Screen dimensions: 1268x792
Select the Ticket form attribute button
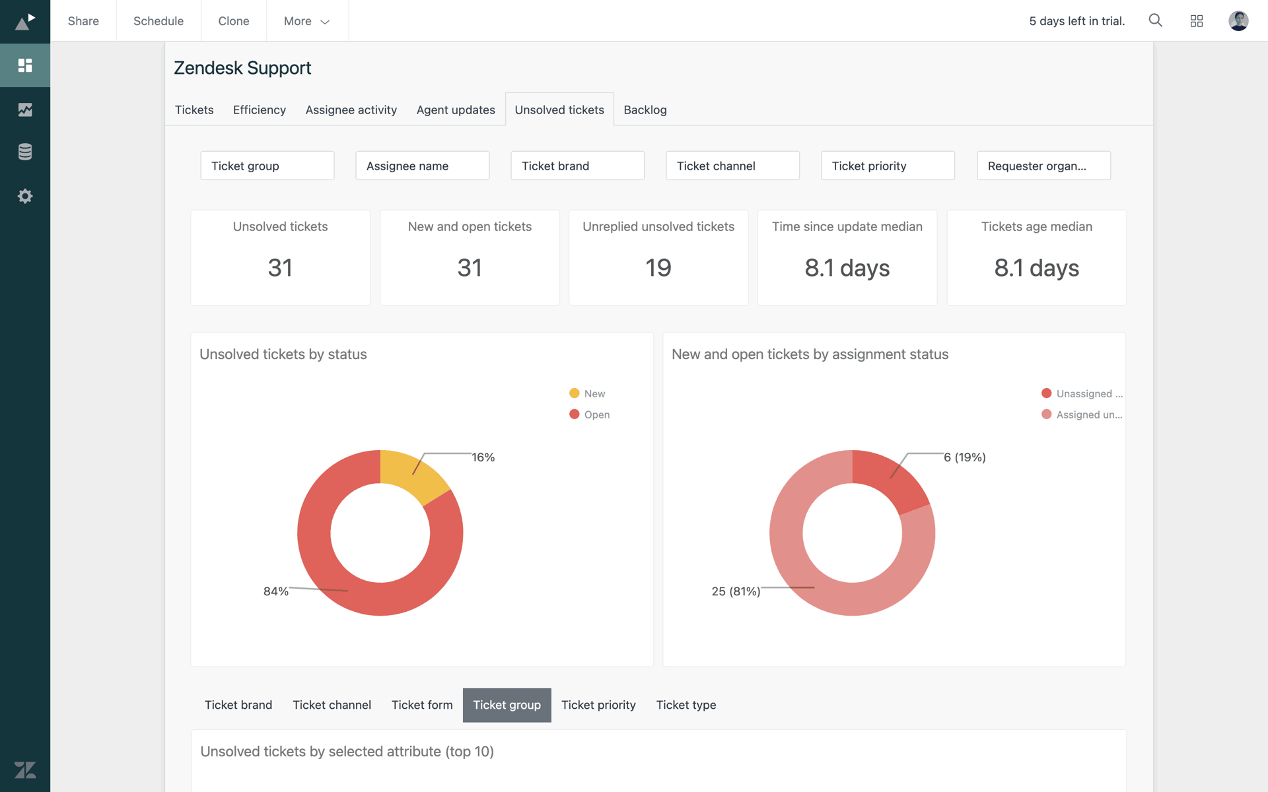(422, 705)
